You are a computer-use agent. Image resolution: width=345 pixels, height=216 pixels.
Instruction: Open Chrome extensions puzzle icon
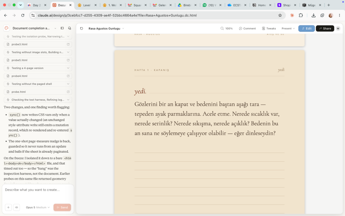[301, 15]
